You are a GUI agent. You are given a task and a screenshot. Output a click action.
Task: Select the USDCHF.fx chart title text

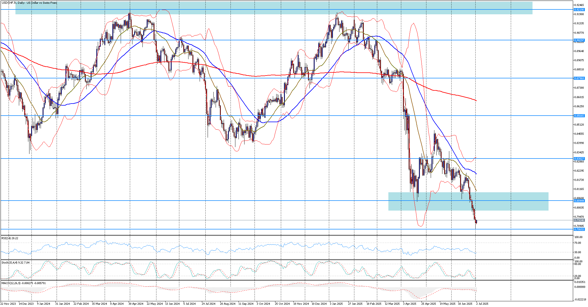click(29, 2)
